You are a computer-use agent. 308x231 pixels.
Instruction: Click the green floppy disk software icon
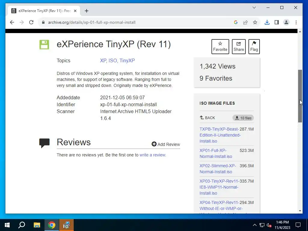44,45
